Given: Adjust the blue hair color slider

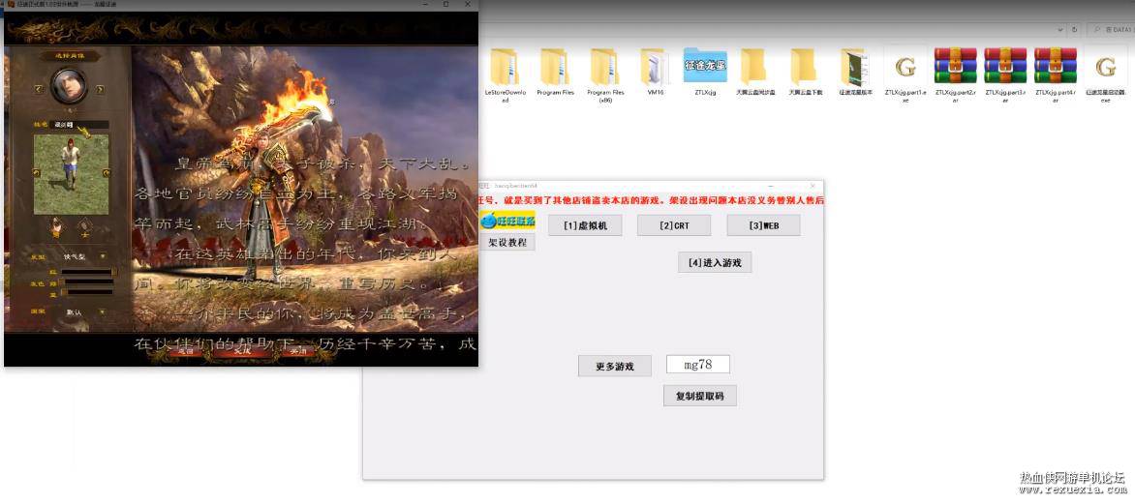Looking at the screenshot, I should click(87, 292).
